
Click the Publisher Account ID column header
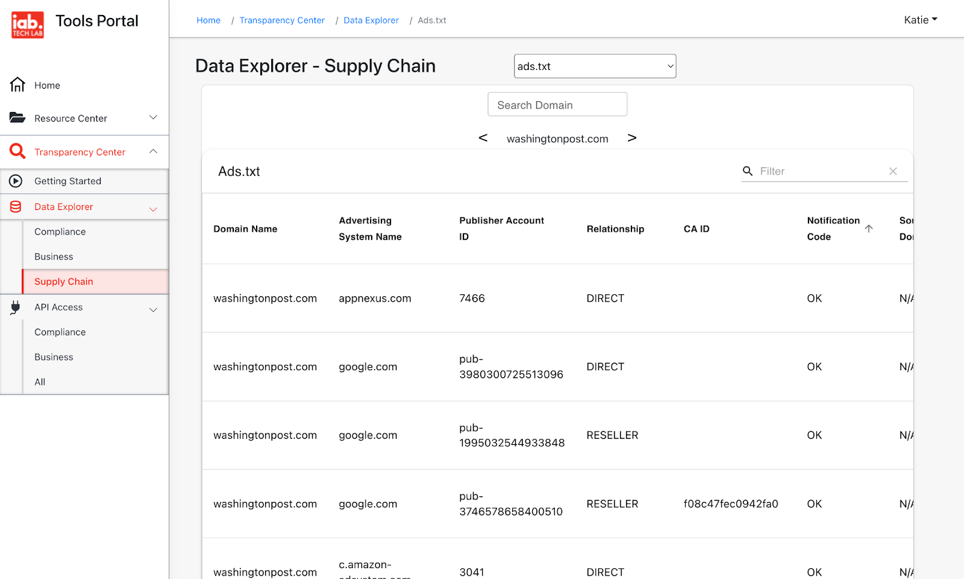tap(501, 229)
